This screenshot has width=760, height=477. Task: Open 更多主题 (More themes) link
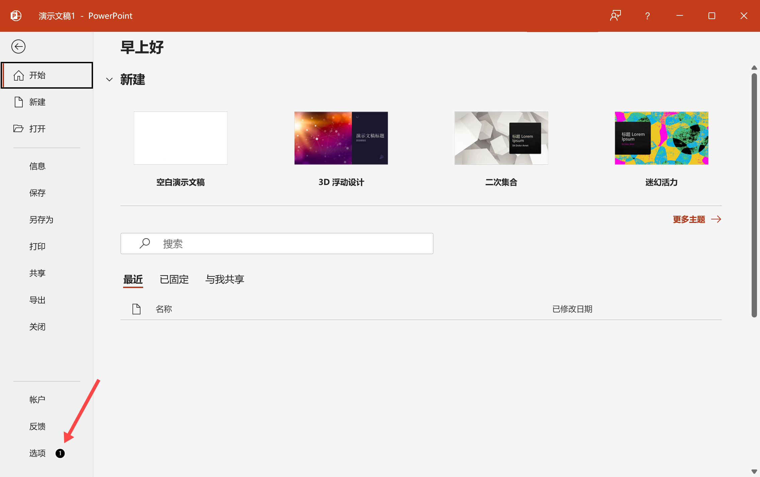(689, 219)
